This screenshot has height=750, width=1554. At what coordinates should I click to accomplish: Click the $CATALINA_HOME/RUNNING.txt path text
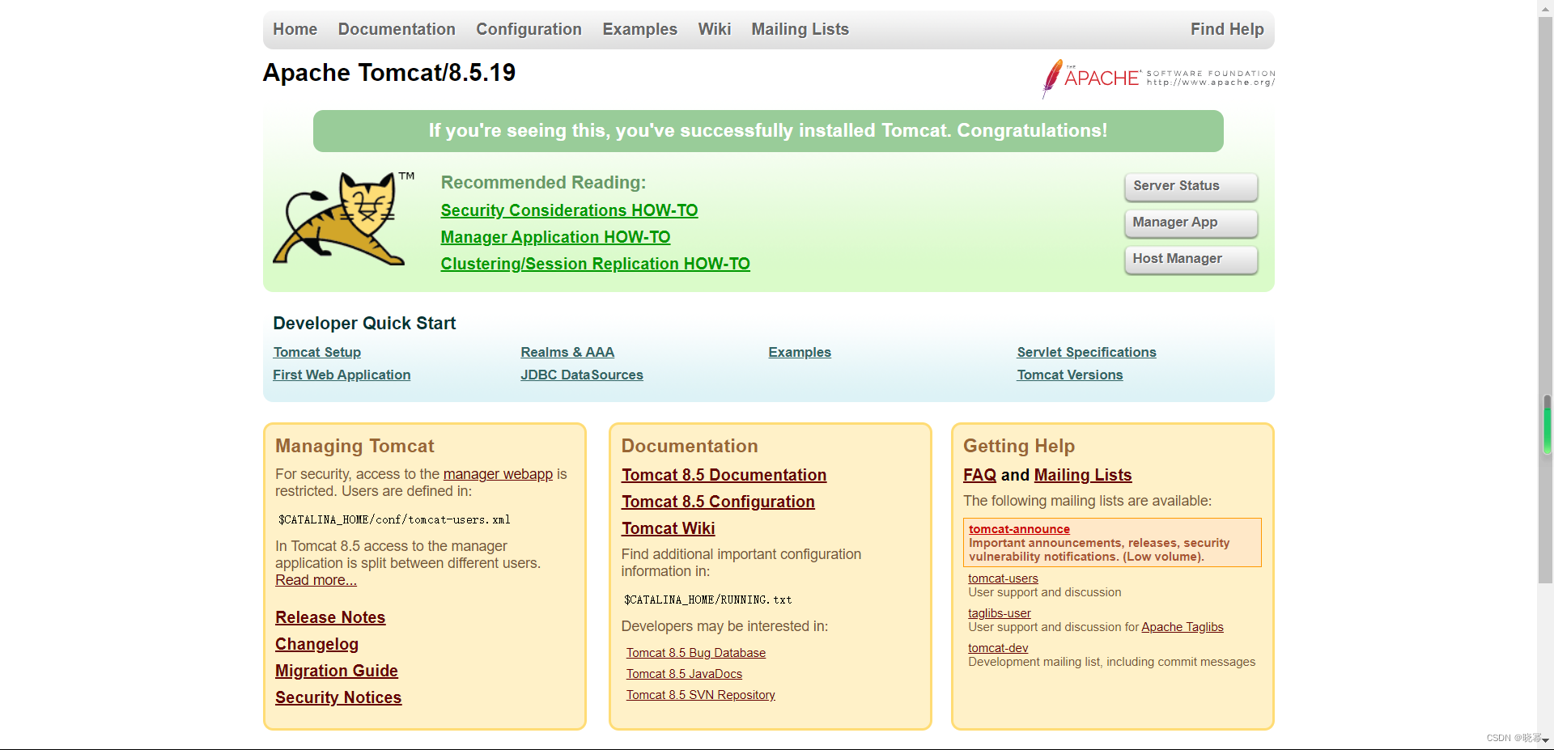(x=707, y=600)
